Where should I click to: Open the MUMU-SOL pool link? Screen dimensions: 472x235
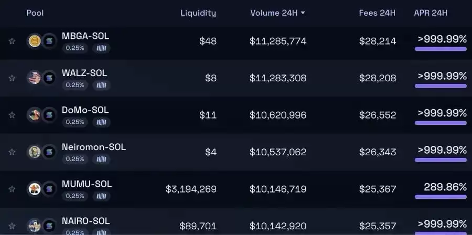tap(87, 184)
